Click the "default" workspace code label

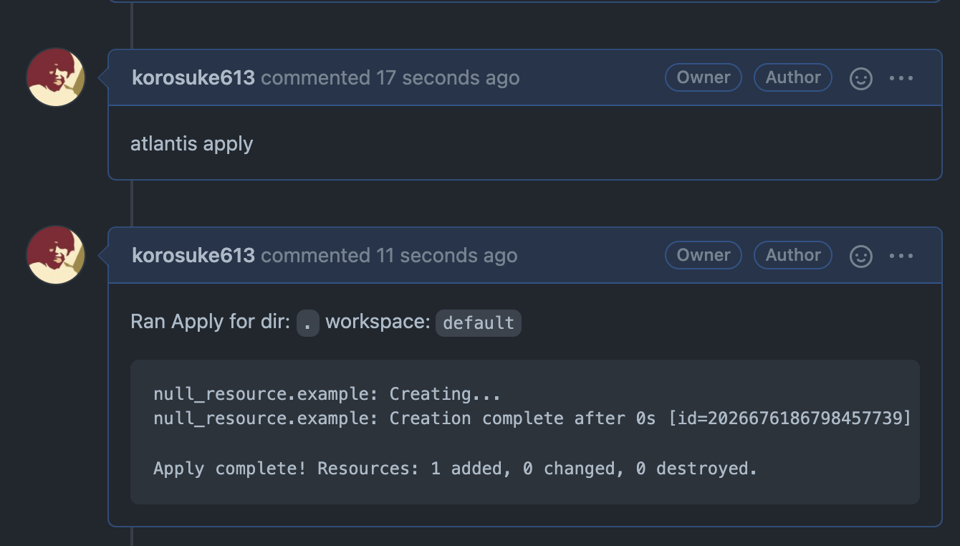point(479,322)
